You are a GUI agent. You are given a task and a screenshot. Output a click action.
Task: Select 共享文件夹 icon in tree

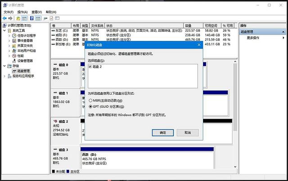(14, 46)
